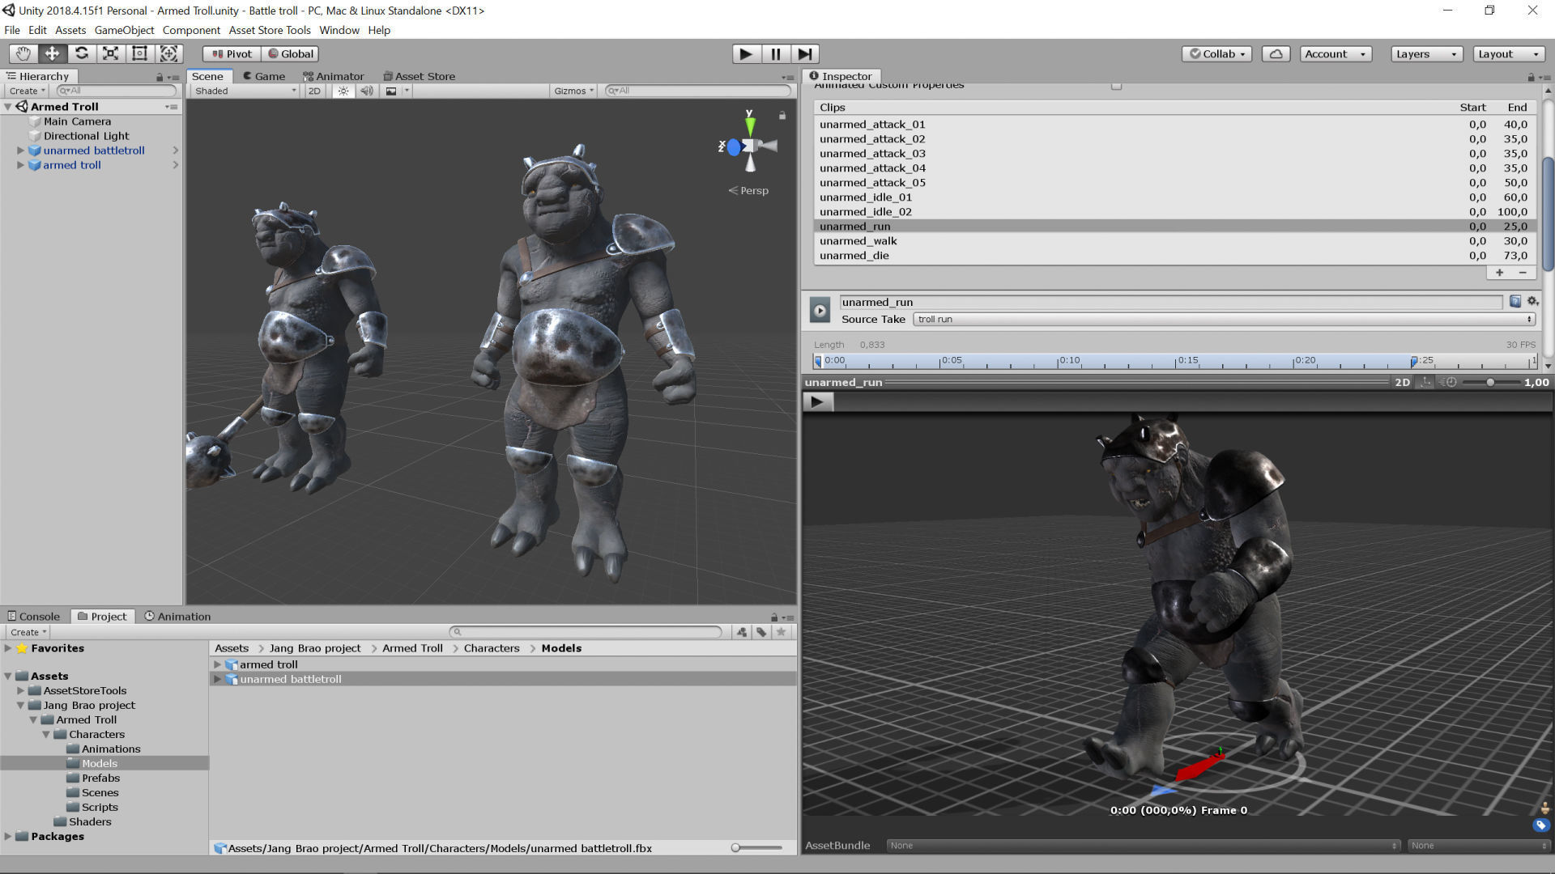Toggle scene effects image icon
Viewport: 1555px width, 874px height.
point(391,91)
